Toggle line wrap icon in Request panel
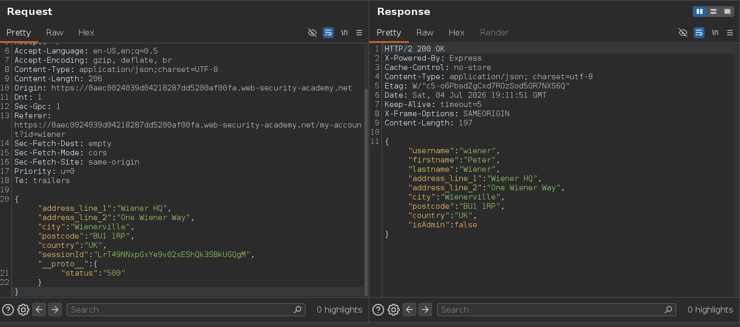This screenshot has height=327, width=740. 328,32
